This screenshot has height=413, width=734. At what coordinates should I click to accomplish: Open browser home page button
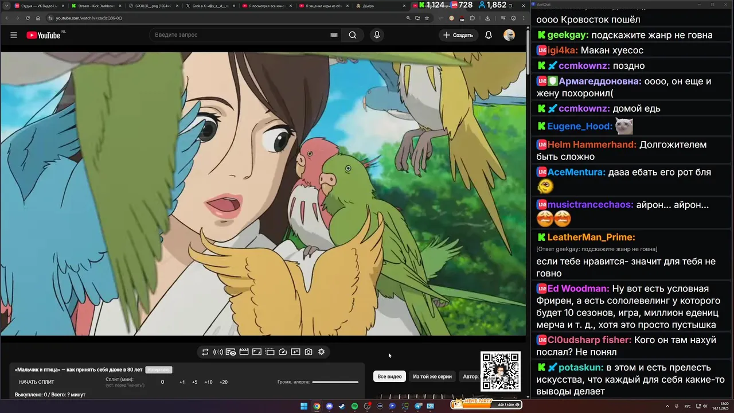pos(38,18)
